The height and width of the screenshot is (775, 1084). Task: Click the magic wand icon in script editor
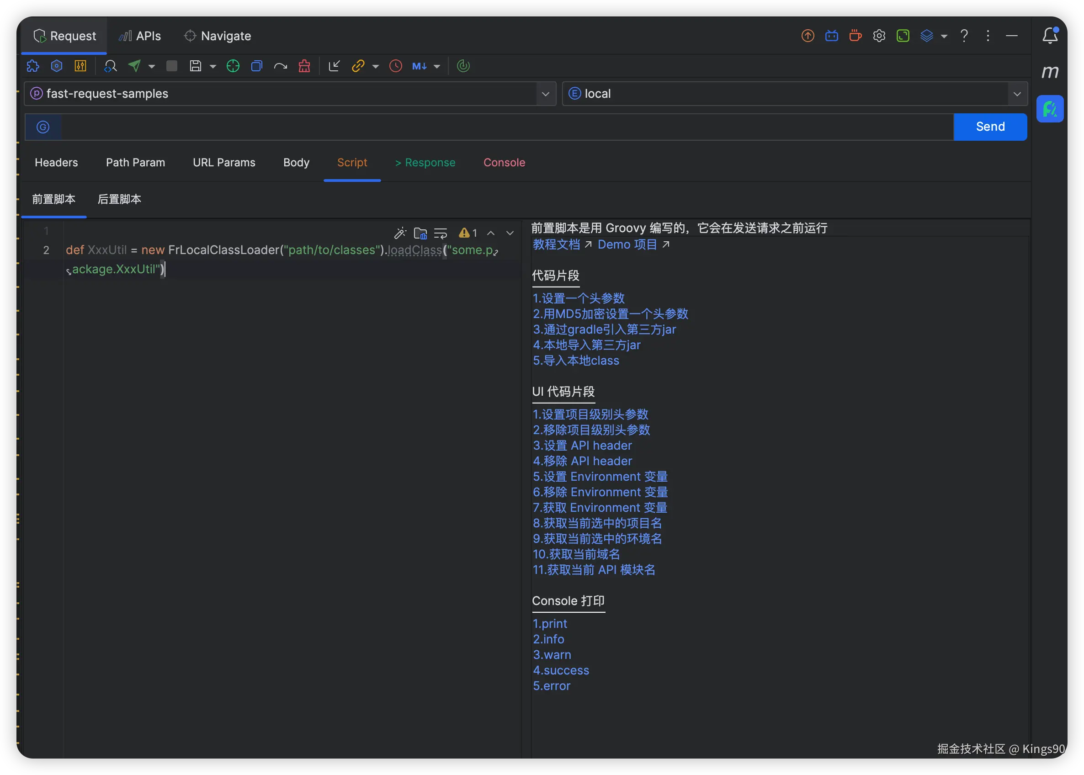point(400,233)
